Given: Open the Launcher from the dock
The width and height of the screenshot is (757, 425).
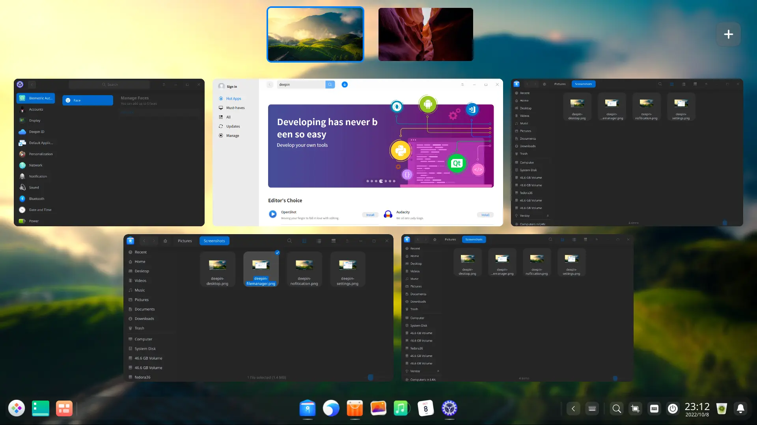Looking at the screenshot, I should [x=17, y=408].
